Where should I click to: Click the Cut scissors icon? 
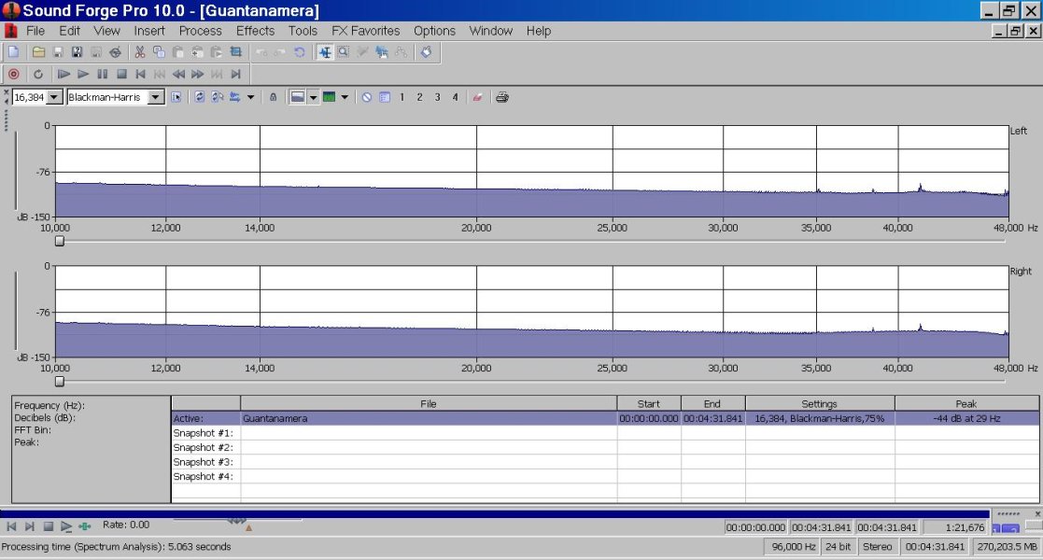139,52
